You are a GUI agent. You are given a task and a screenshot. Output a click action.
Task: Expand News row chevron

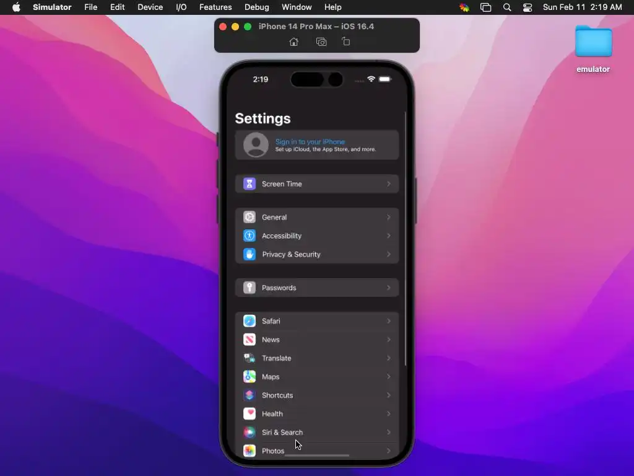coord(389,340)
